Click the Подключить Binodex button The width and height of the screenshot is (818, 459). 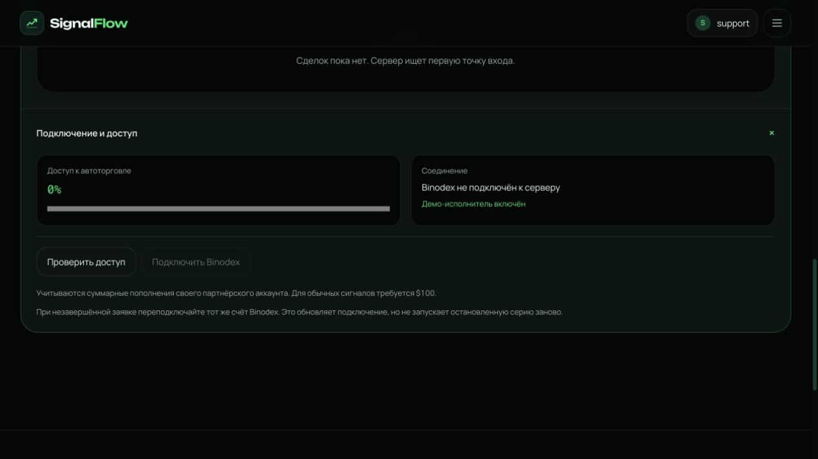196,262
